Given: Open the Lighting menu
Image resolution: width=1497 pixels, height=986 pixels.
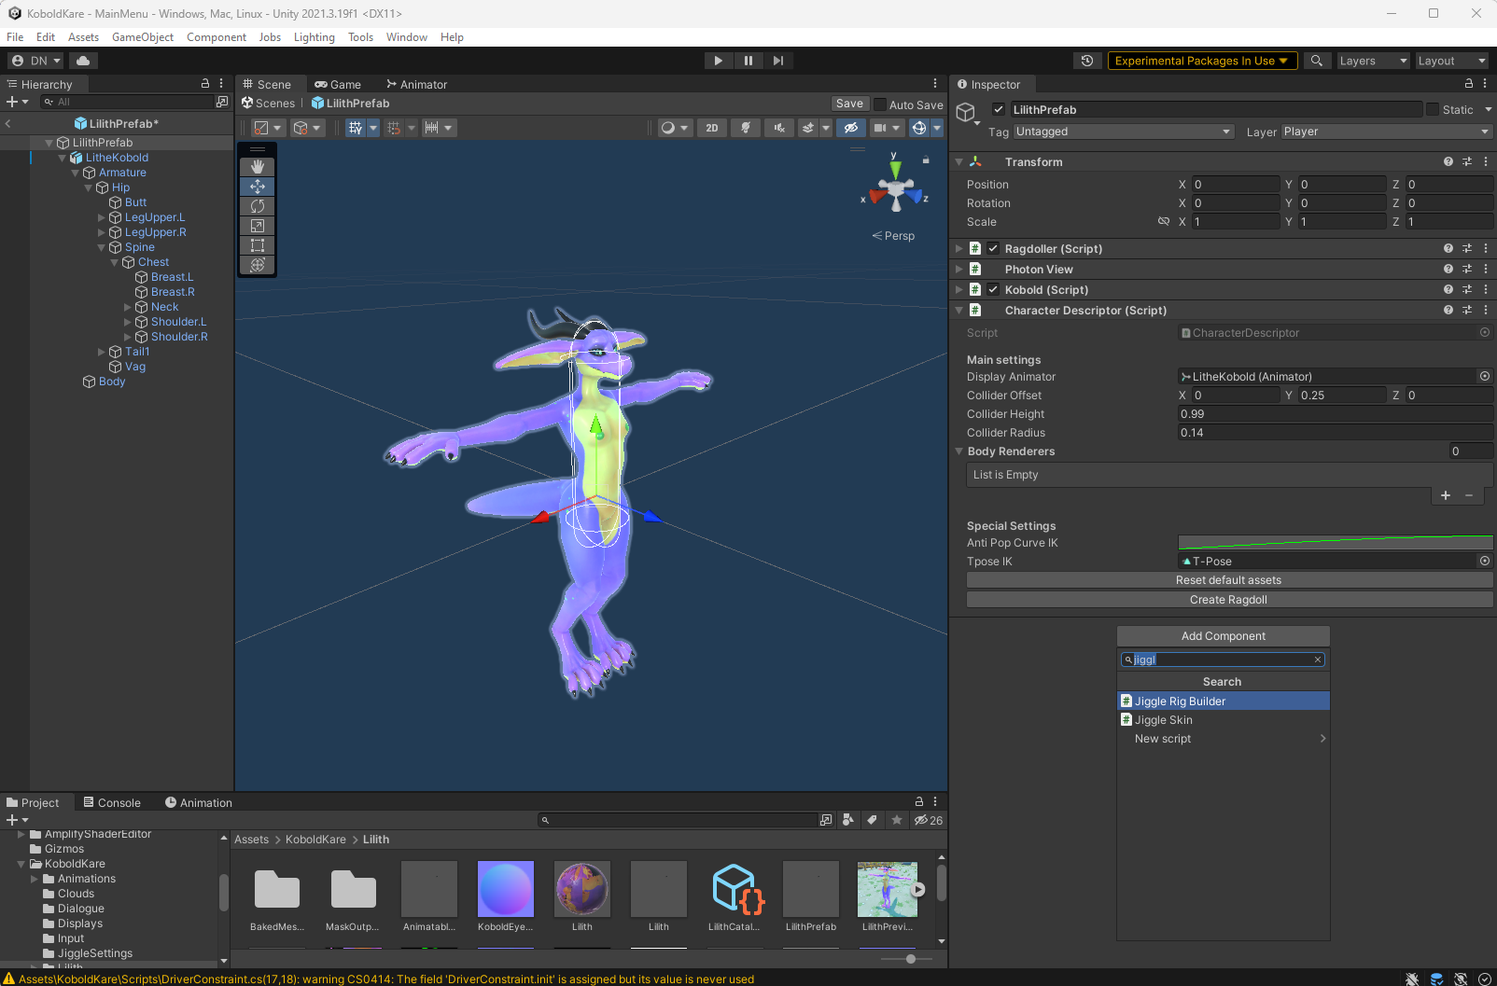Looking at the screenshot, I should pyautogui.click(x=315, y=37).
